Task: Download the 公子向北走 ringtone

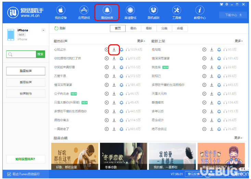Action: pyautogui.click(x=114, y=94)
